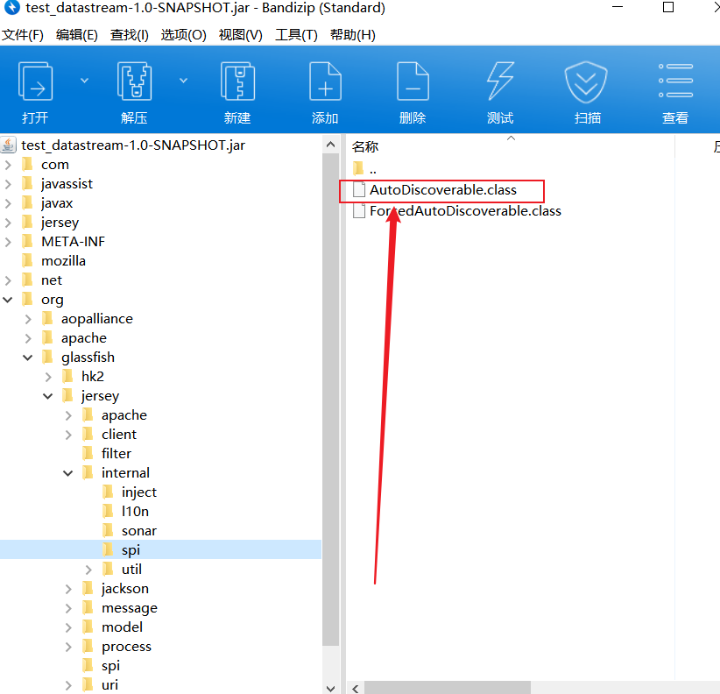The height and width of the screenshot is (694, 720).
Task: Click the AutoDiscoverable.class file icon
Action: click(x=359, y=189)
